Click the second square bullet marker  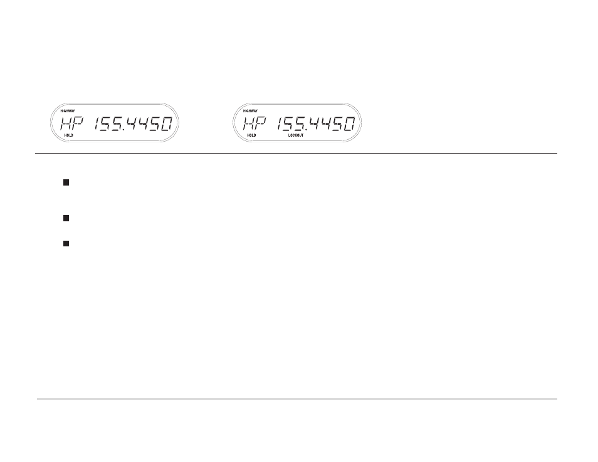click(66, 218)
